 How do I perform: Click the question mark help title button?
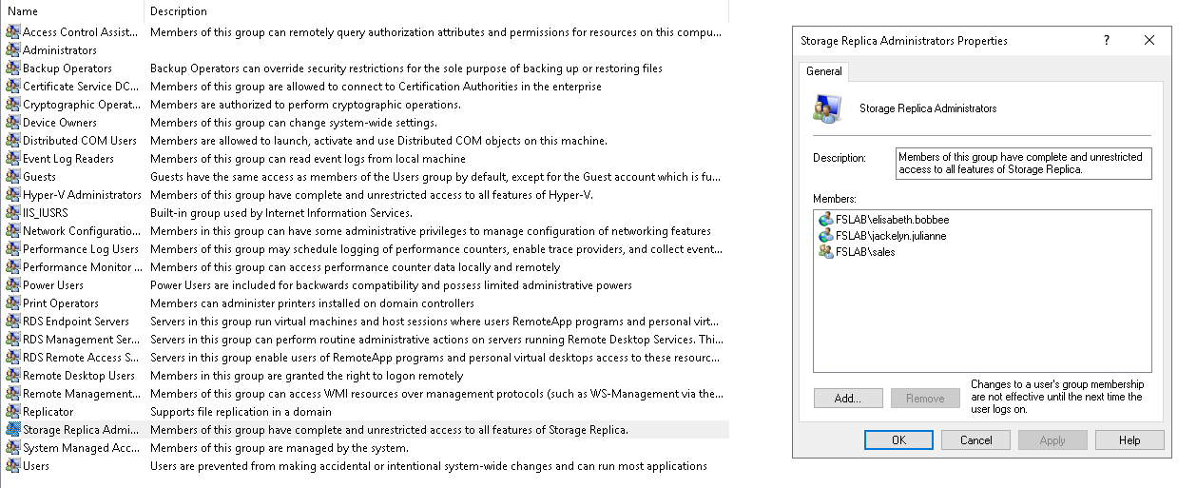[x=1106, y=41]
